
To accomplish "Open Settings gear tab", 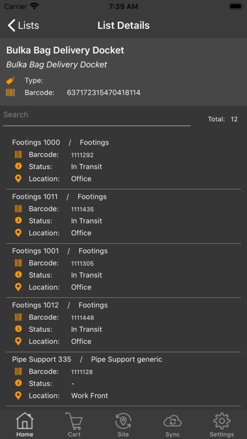I will click(x=222, y=424).
